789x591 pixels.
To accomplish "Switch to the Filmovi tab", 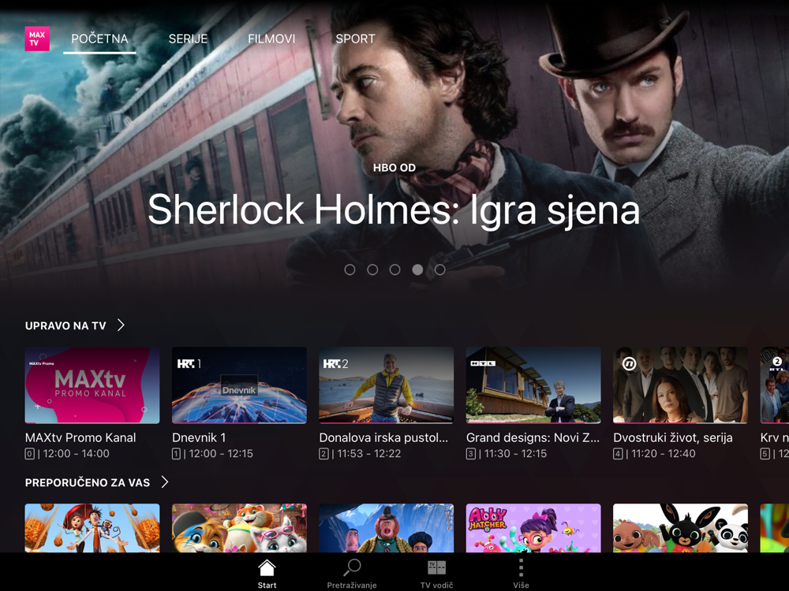I will click(271, 39).
